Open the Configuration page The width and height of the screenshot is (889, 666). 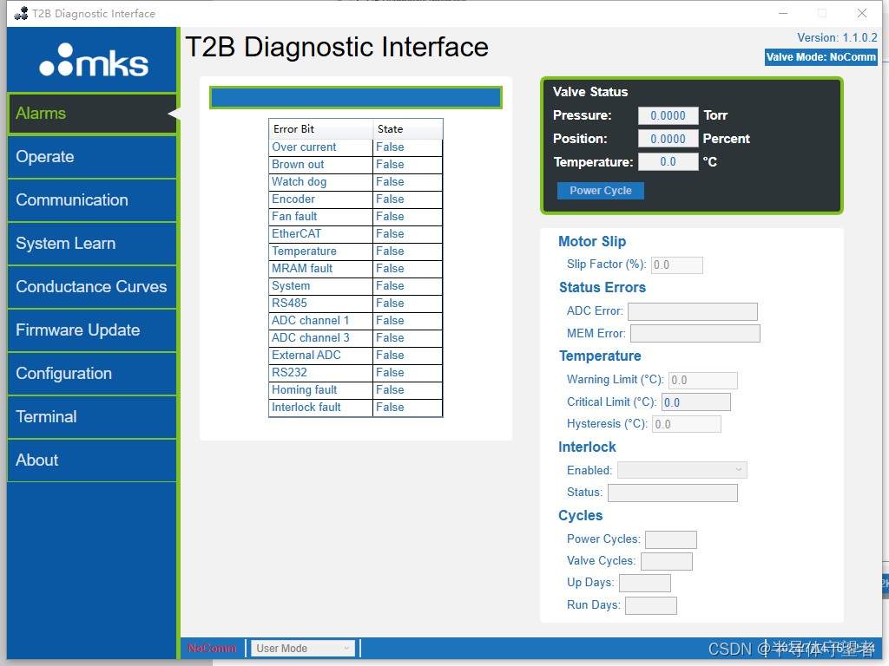(x=92, y=374)
